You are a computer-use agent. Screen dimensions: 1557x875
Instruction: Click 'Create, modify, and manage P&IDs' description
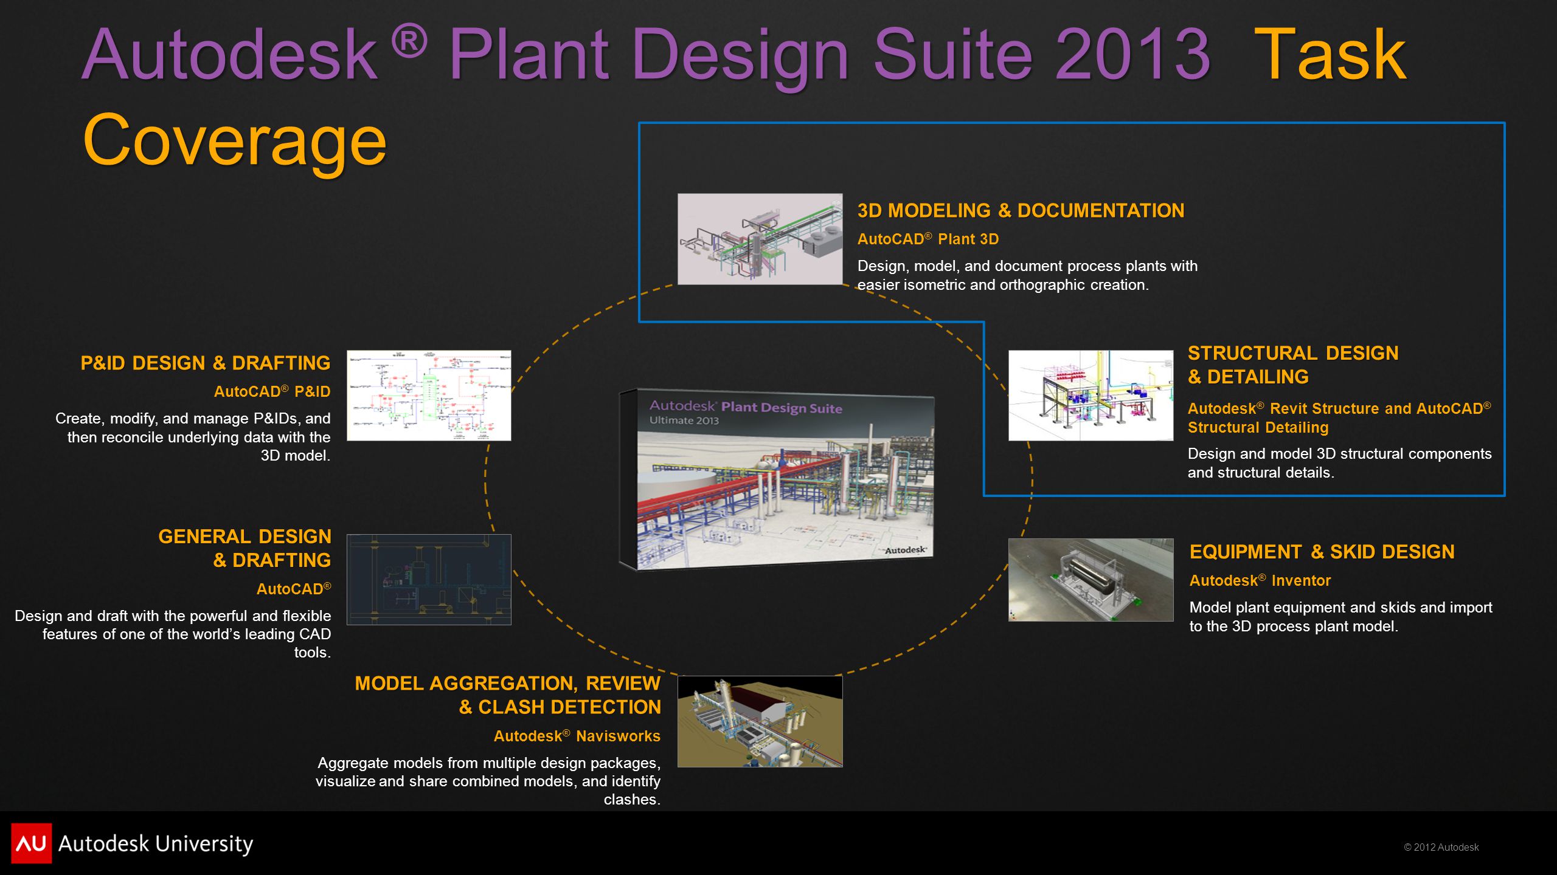[x=193, y=437]
